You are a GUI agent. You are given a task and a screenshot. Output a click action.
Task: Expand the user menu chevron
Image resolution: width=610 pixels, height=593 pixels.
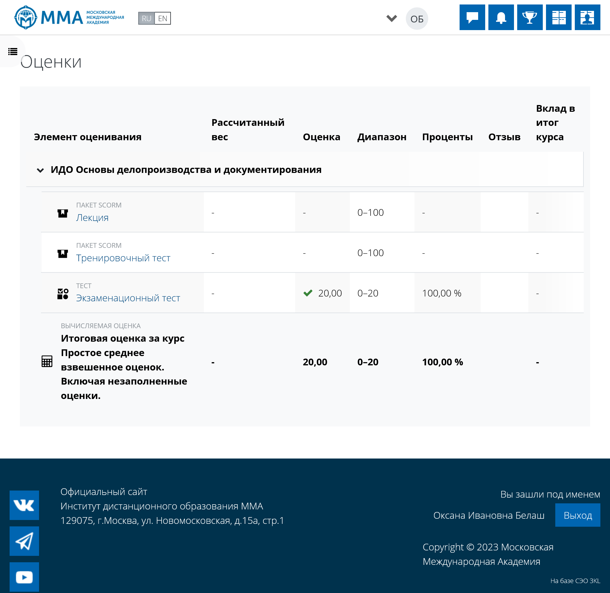coord(391,18)
